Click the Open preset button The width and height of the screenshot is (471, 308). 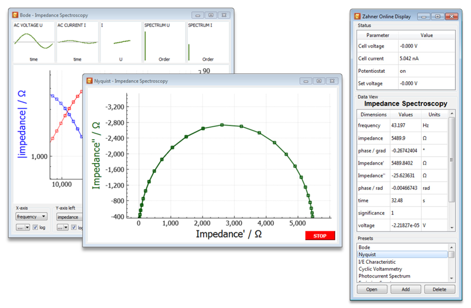click(x=372, y=289)
